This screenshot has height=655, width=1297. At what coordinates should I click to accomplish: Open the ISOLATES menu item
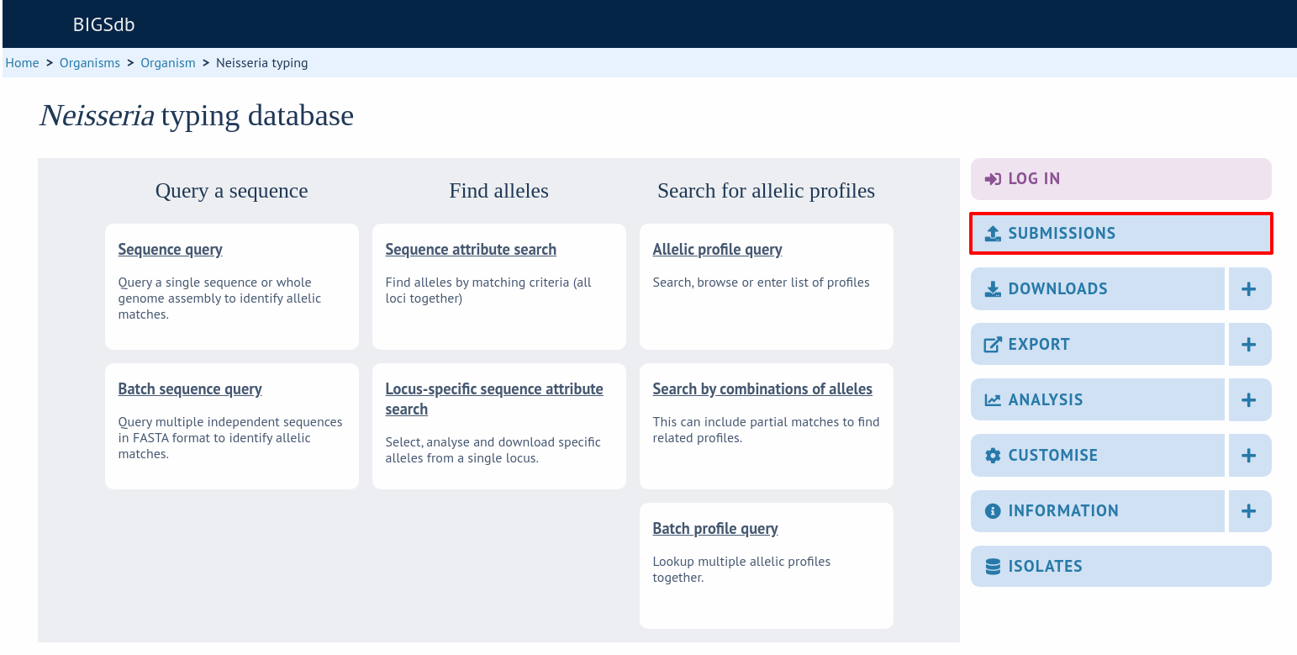(x=1120, y=567)
